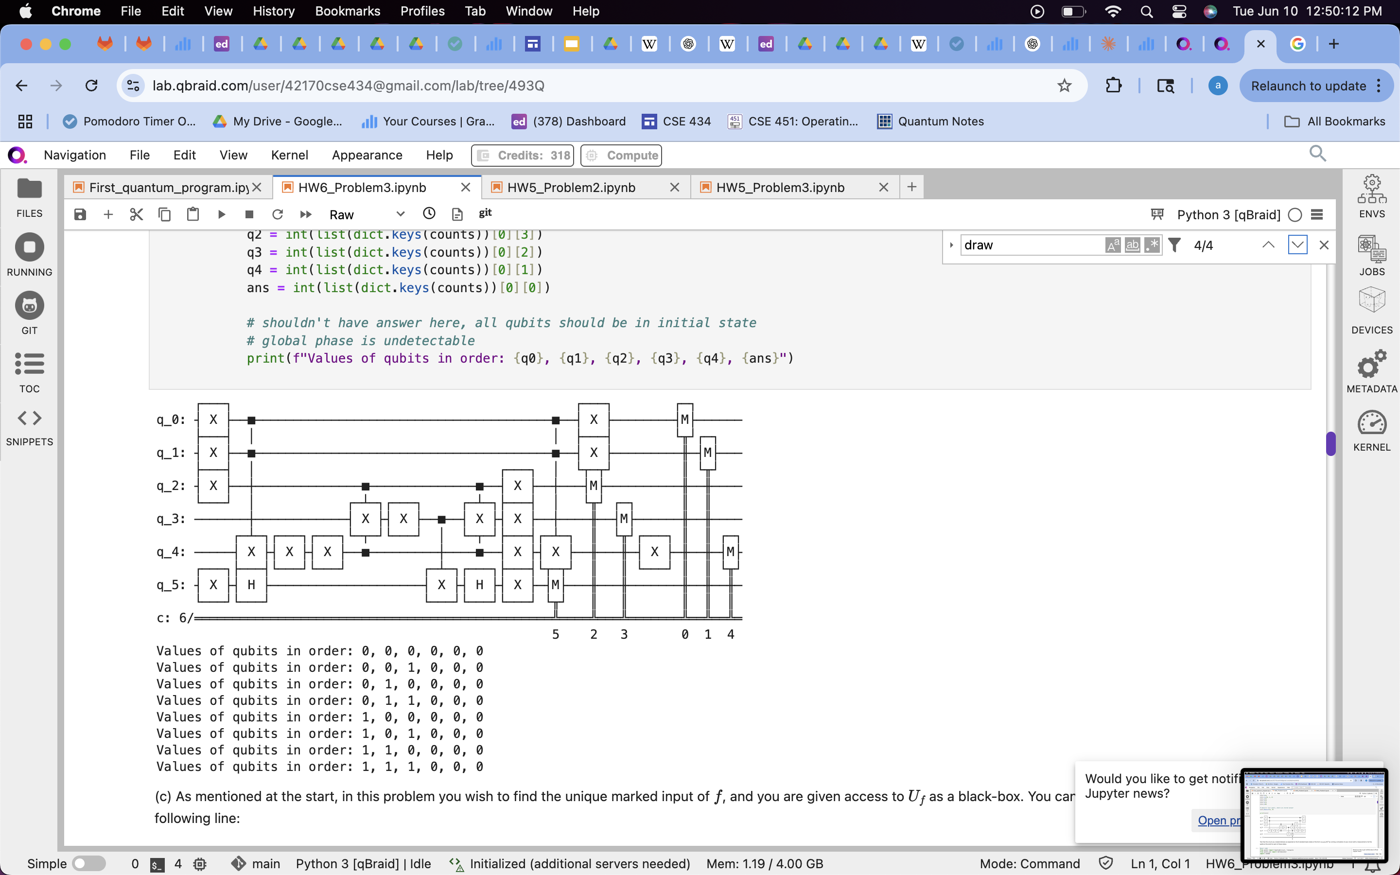
Task: Open the cell type Raw dropdown
Action: (x=367, y=214)
